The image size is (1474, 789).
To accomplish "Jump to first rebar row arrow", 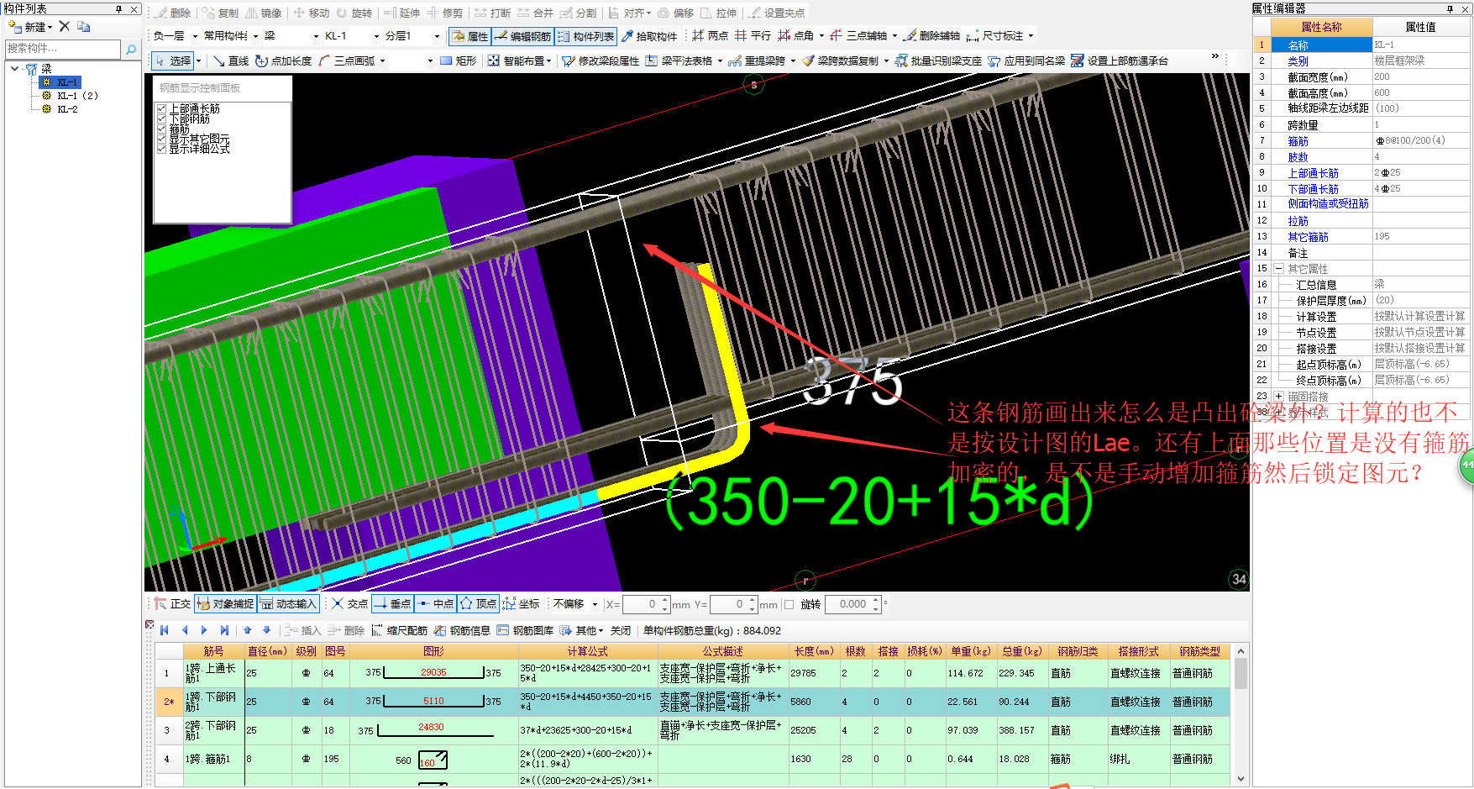I will [x=165, y=630].
